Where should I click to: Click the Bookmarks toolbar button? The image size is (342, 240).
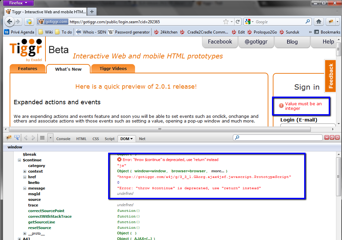coord(327,32)
